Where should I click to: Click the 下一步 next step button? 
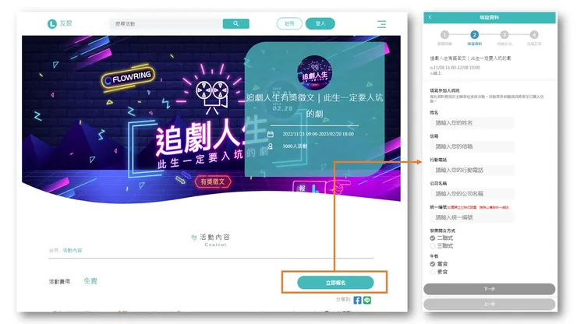click(489, 289)
